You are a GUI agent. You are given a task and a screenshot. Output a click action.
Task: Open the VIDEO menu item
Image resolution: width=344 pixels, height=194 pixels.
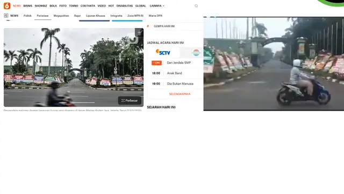(102, 6)
